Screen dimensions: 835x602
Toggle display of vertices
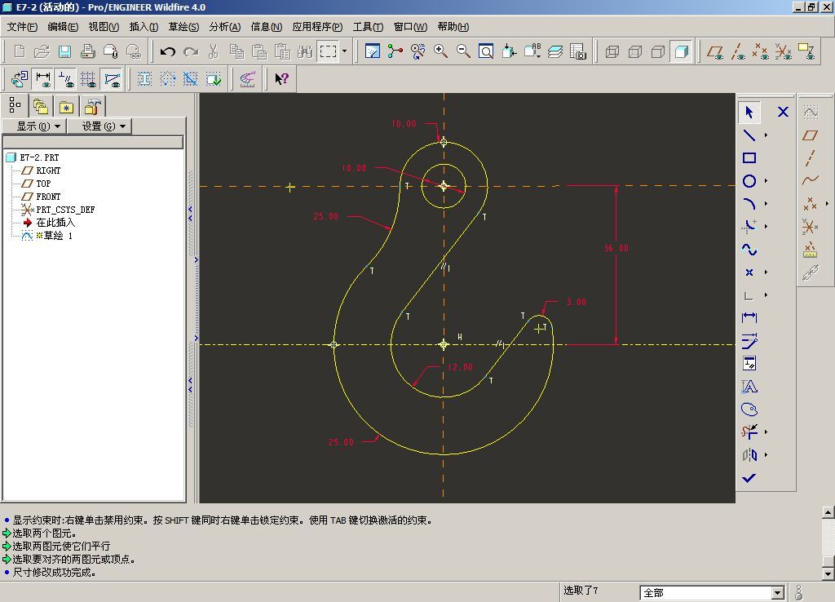[112, 79]
